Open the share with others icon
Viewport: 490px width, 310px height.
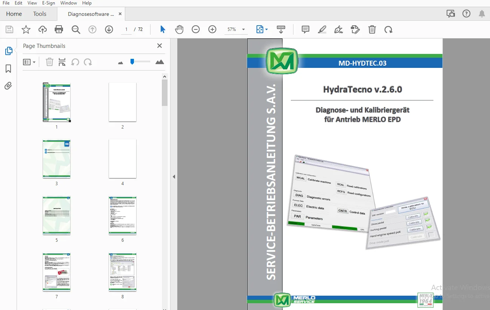tap(450, 14)
